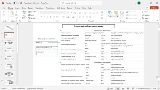
Task: Click Increase List Level icon
Action: tap(93, 13)
